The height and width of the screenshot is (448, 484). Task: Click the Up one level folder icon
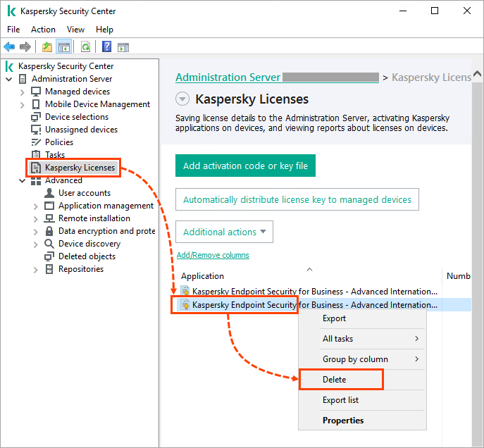tap(46, 47)
